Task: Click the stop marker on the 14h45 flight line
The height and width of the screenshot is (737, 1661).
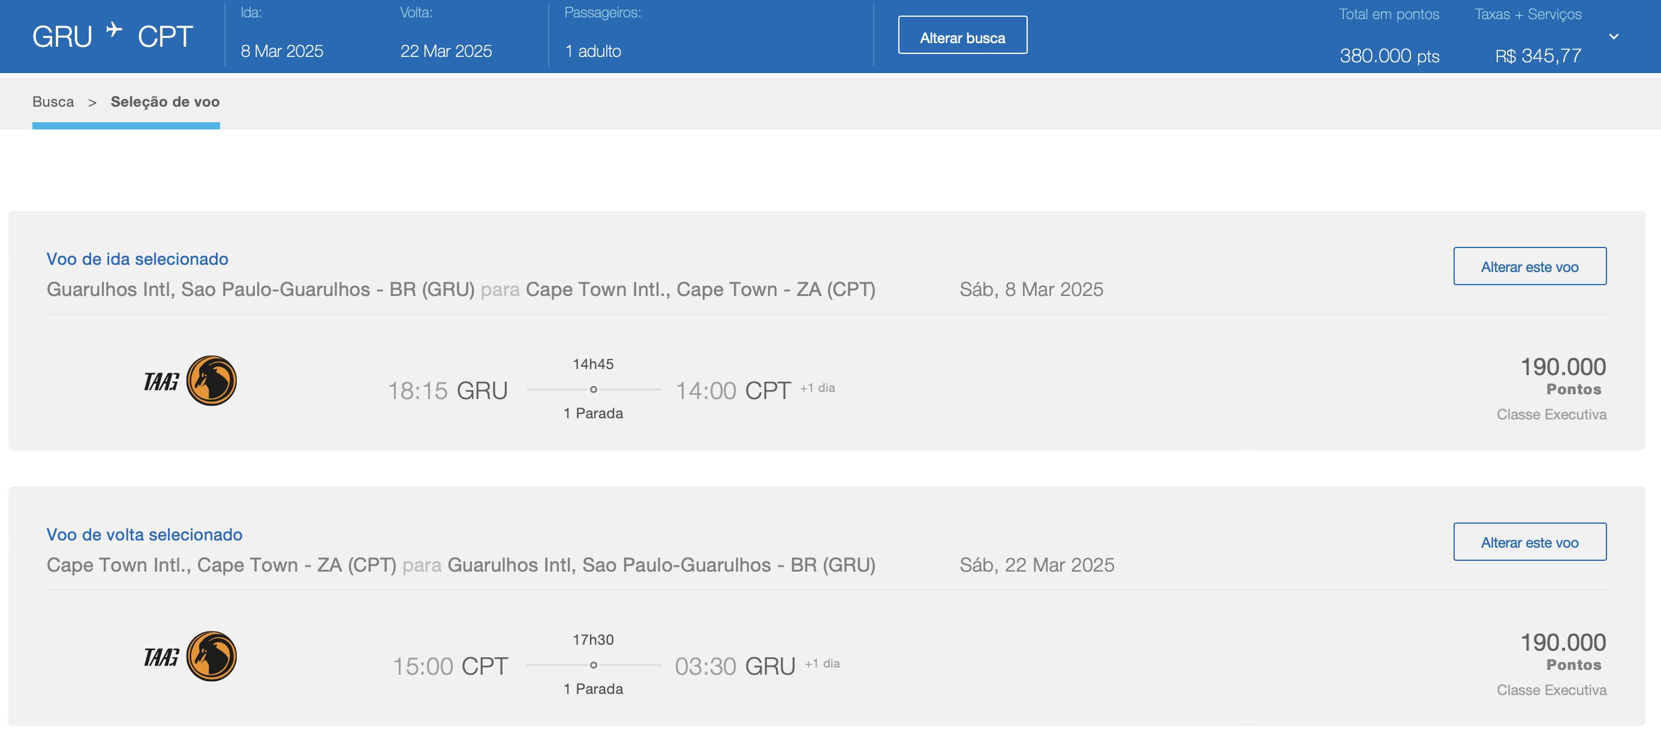Action: [593, 389]
